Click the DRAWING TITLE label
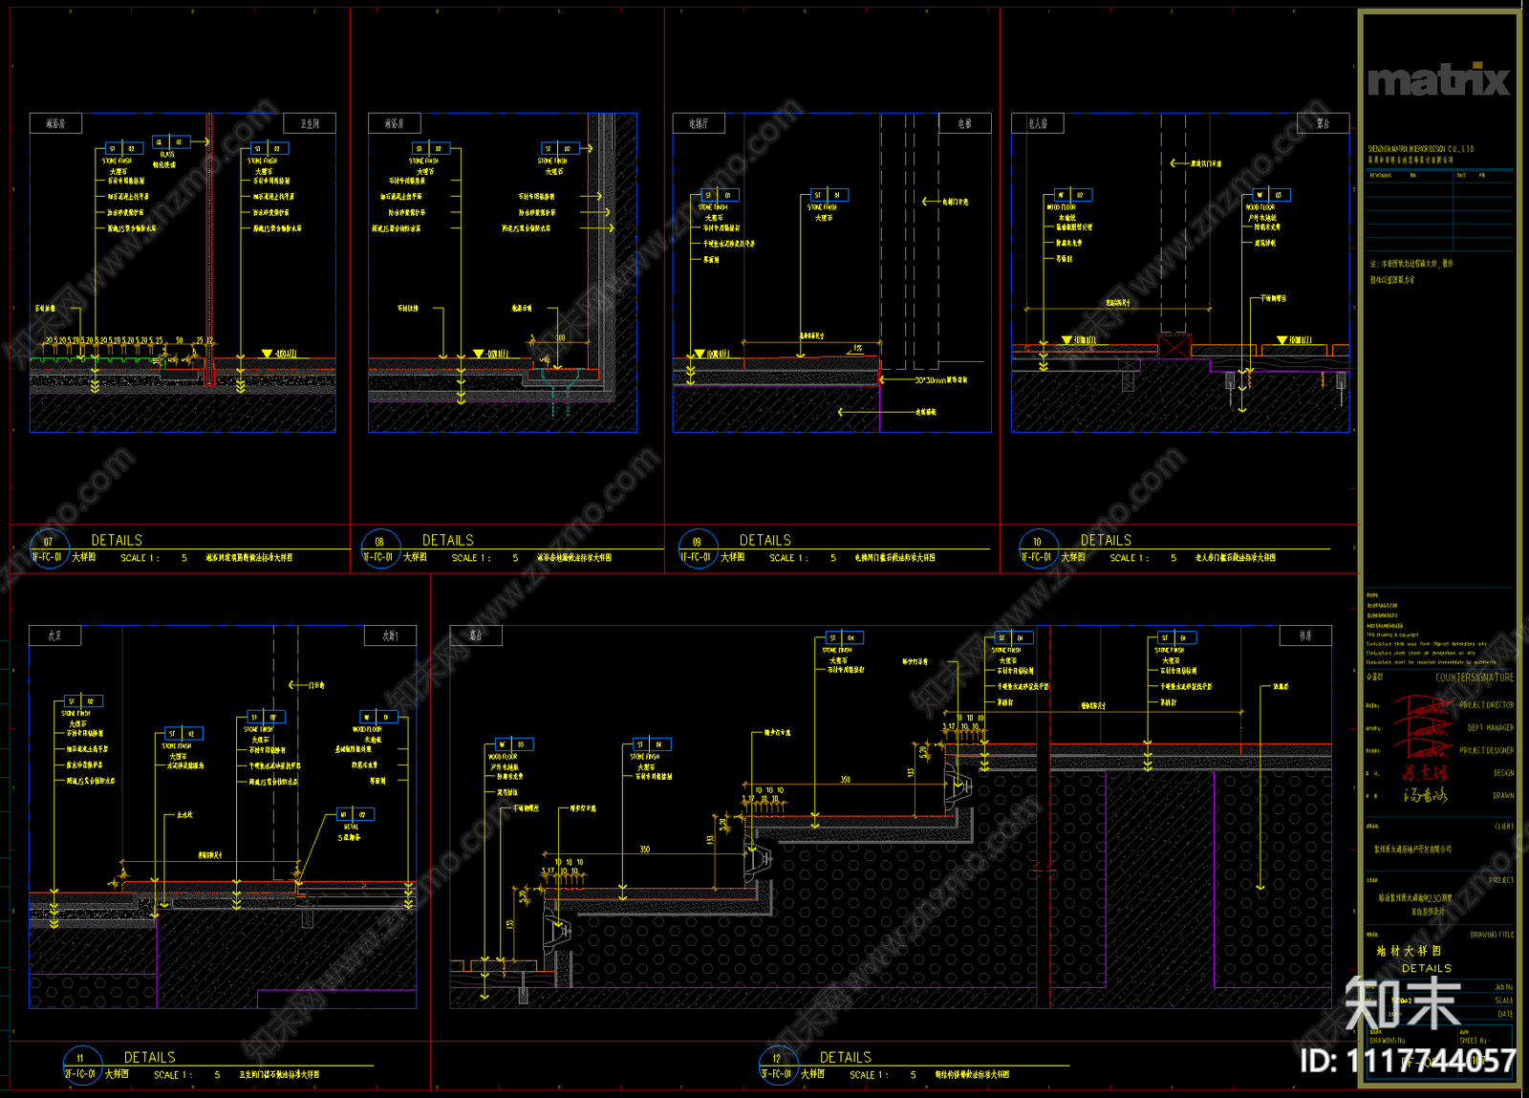The height and width of the screenshot is (1098, 1529). click(x=1492, y=935)
